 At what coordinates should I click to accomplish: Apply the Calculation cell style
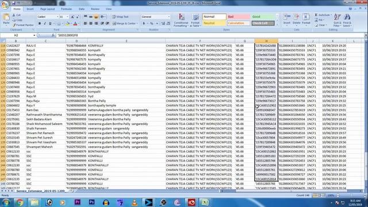(x=238, y=23)
